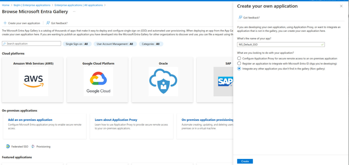Open tkqlm | Enterprise applications breadcrumb

click(x=32, y=5)
